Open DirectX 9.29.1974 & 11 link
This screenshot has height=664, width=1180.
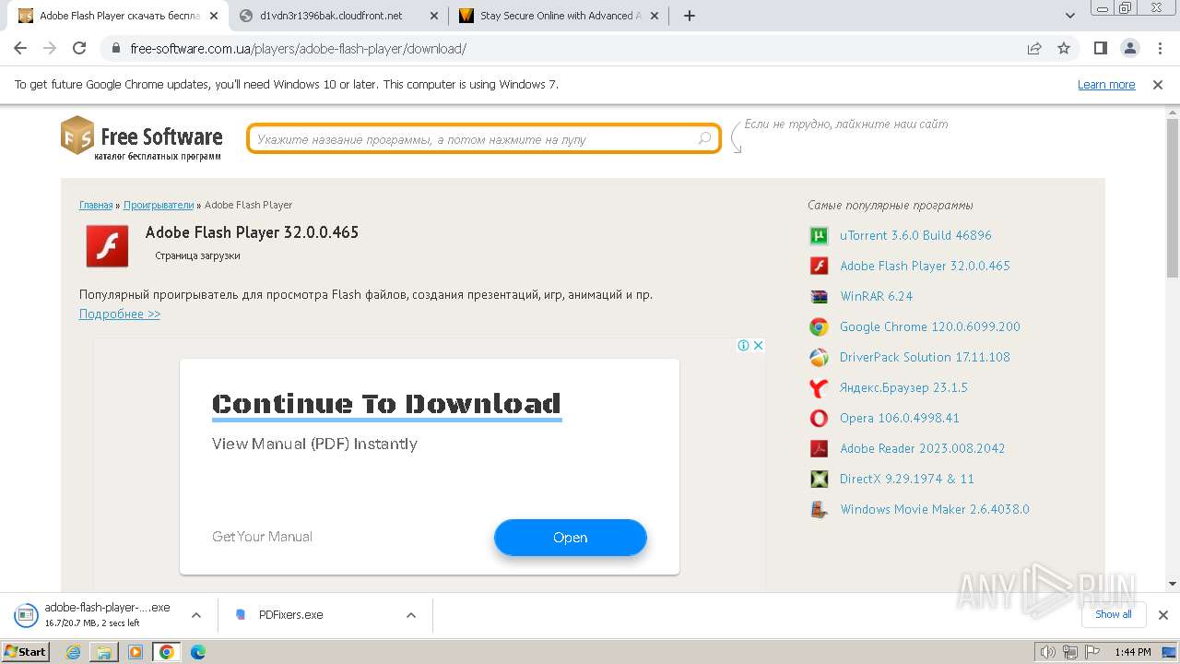[x=906, y=479]
